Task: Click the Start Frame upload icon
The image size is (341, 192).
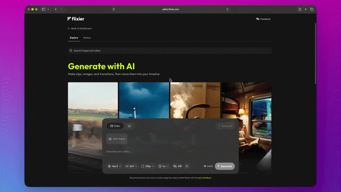Action: coord(110,139)
